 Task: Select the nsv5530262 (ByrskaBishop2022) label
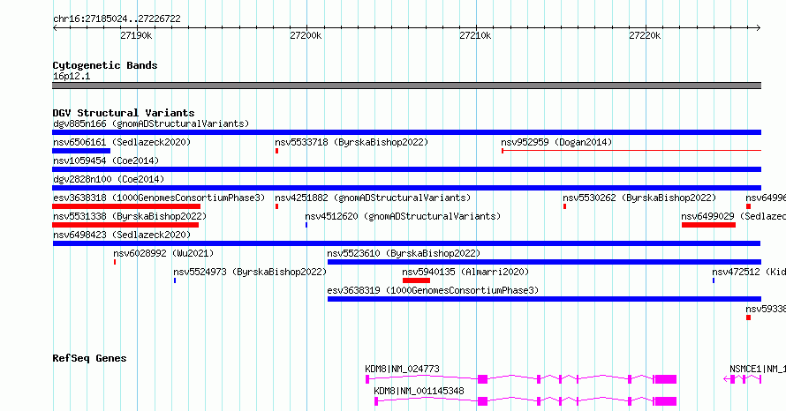tap(639, 198)
